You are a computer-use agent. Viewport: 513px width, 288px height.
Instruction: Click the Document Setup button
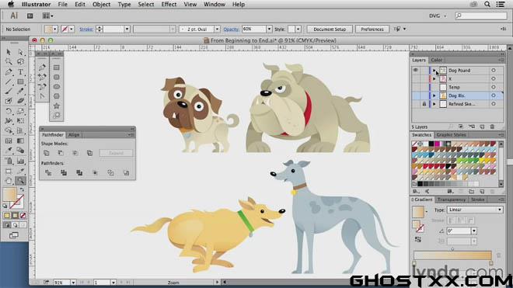(330, 29)
